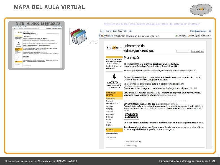The height and width of the screenshot is (165, 220).
Task: Click the 'MAPA DEL AULA VIRTUAL' slide title
Action: pos(49,7)
